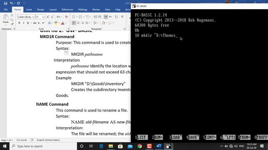Open the Calibri (Body) font name dropdown
The height and width of the screenshot is (150, 268).
pyautogui.click(x=33, y=17)
